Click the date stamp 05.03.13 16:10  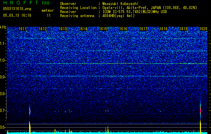(17, 15)
